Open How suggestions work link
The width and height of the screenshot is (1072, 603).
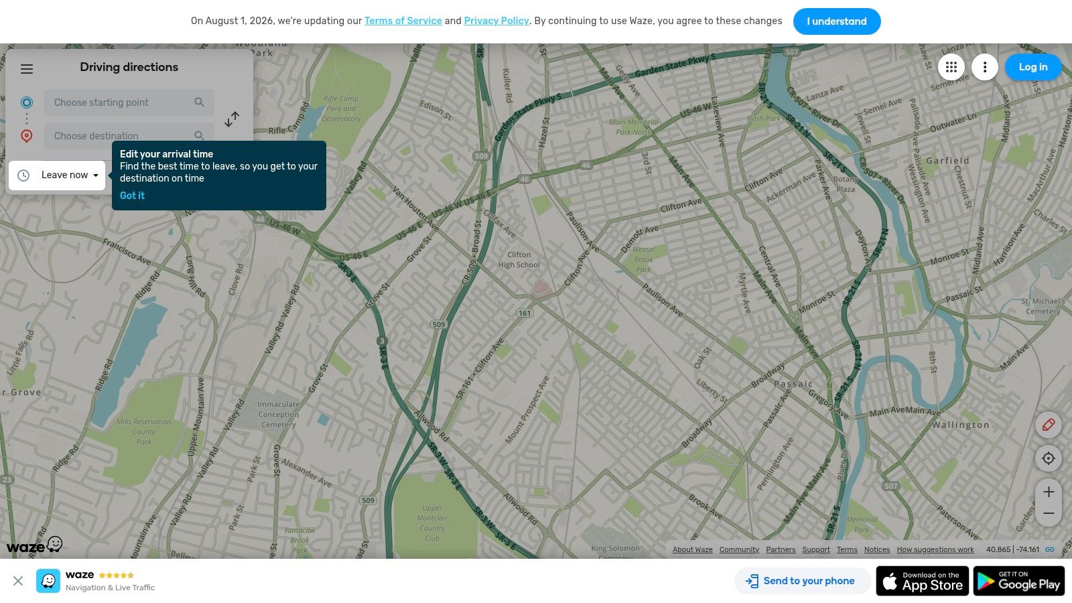point(935,549)
